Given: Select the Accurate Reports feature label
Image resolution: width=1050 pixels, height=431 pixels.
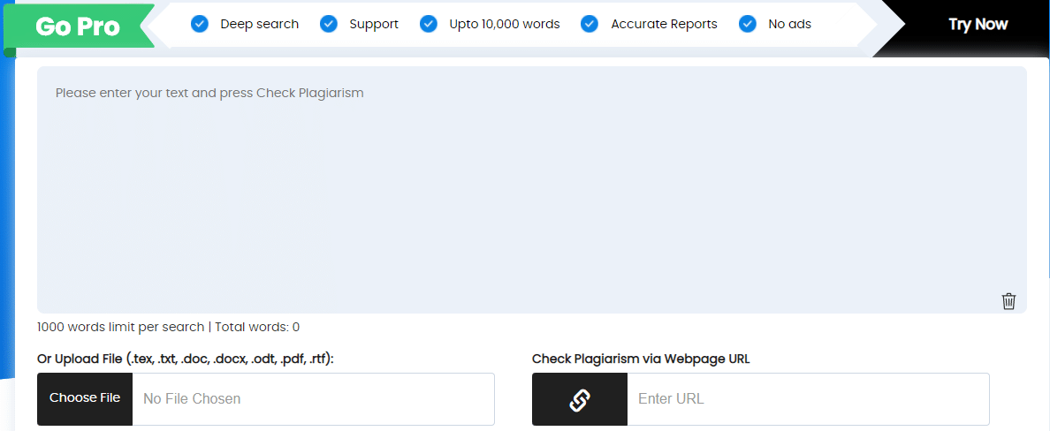Looking at the screenshot, I should (664, 25).
